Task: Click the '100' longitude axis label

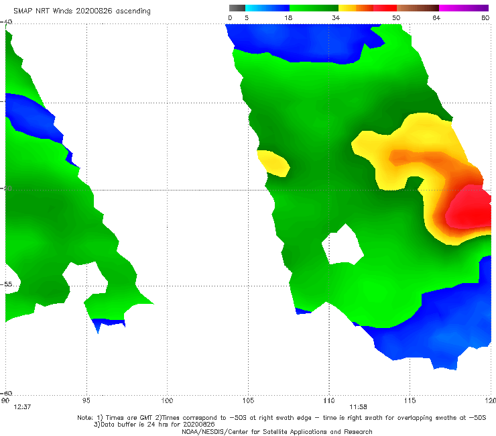Action: 167,400
